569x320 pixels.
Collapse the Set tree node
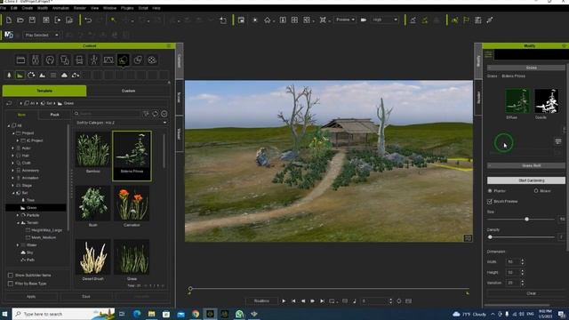point(13,193)
